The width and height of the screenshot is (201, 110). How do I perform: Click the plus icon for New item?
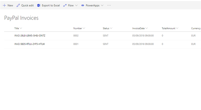click(x=4, y=5)
